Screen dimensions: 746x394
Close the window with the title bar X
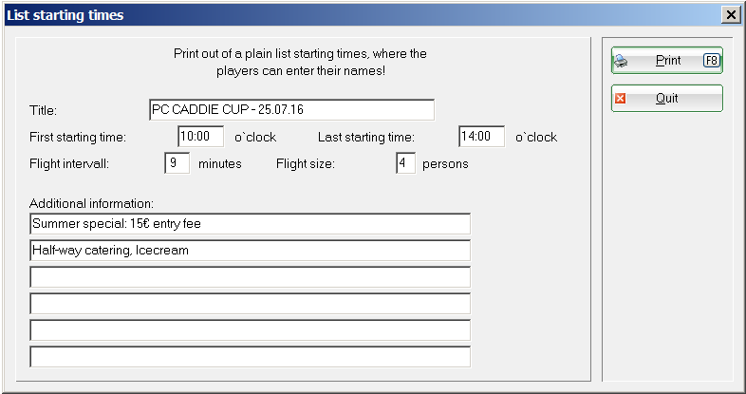(731, 15)
